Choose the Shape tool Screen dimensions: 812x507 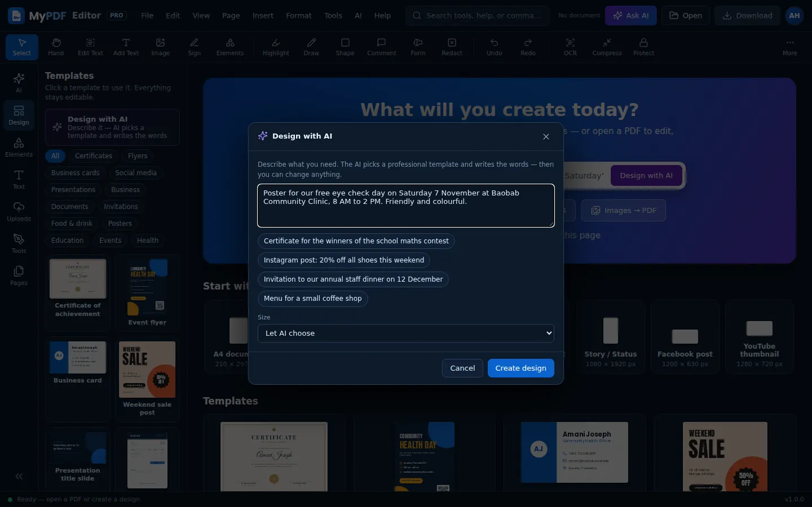point(345,47)
